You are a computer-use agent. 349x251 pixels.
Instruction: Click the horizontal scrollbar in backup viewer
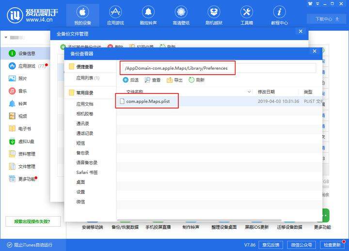coord(199,220)
